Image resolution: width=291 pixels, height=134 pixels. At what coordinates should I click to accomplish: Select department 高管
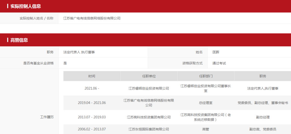click(x=206, y=129)
